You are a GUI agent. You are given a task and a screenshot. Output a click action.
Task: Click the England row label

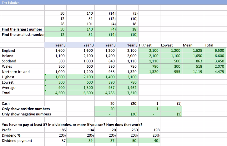[8, 51]
